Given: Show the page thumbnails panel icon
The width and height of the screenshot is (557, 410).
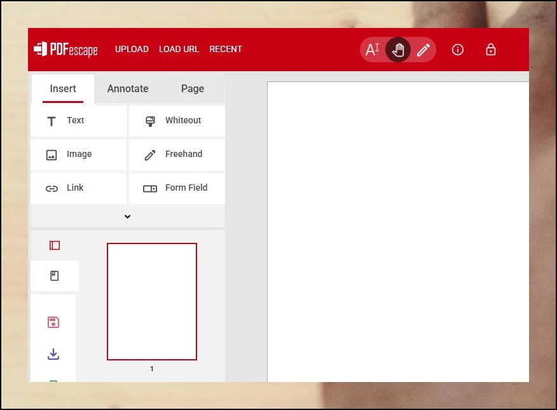Looking at the screenshot, I should click(x=55, y=245).
